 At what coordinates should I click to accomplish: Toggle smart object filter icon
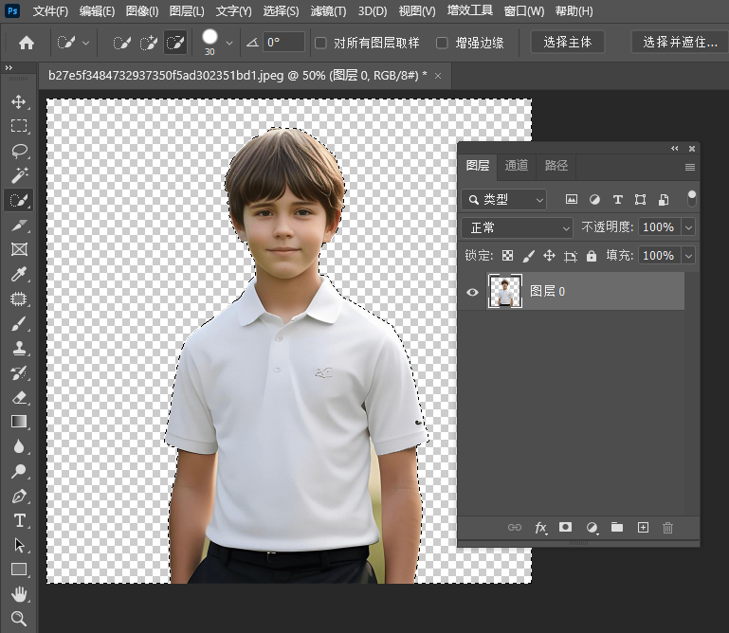[664, 200]
